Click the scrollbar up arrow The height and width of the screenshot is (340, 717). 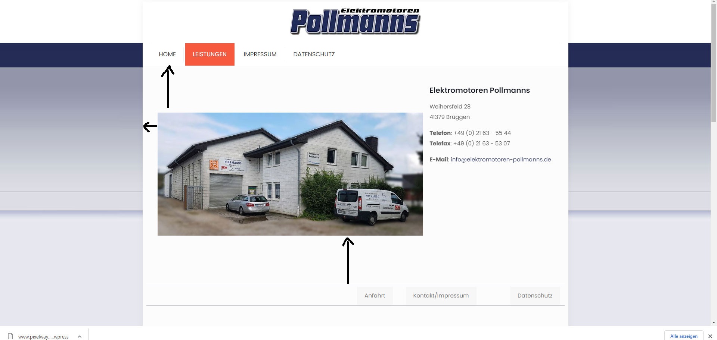(x=714, y=2)
